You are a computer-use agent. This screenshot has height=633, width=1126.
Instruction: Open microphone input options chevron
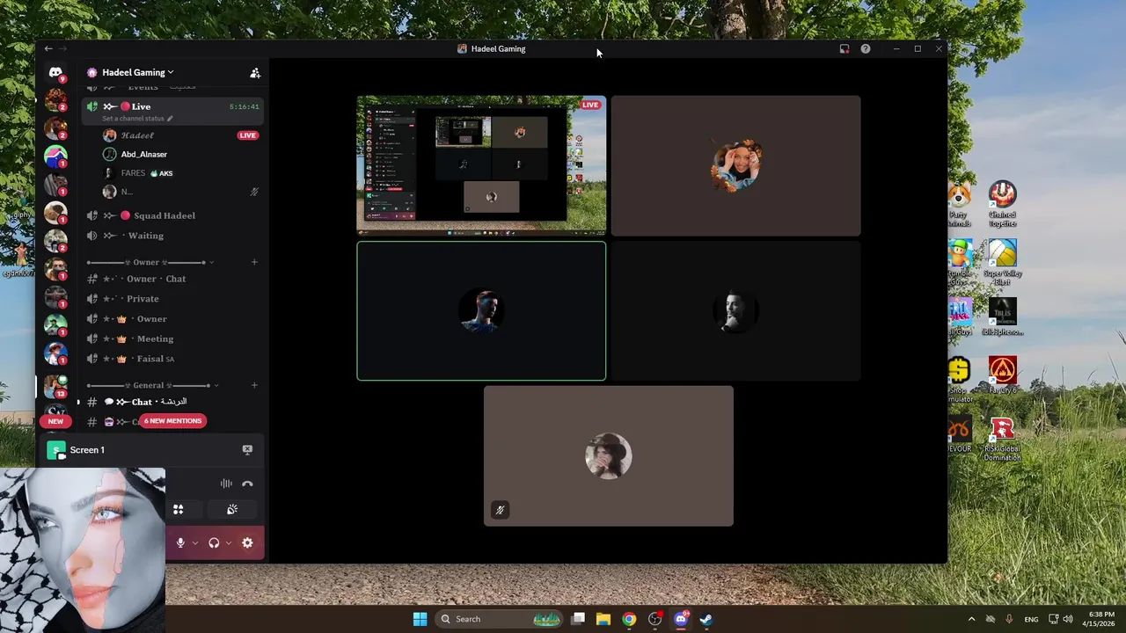[194, 543]
